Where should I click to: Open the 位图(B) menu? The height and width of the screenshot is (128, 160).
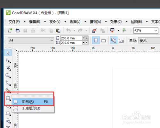(x=136, y=22)
